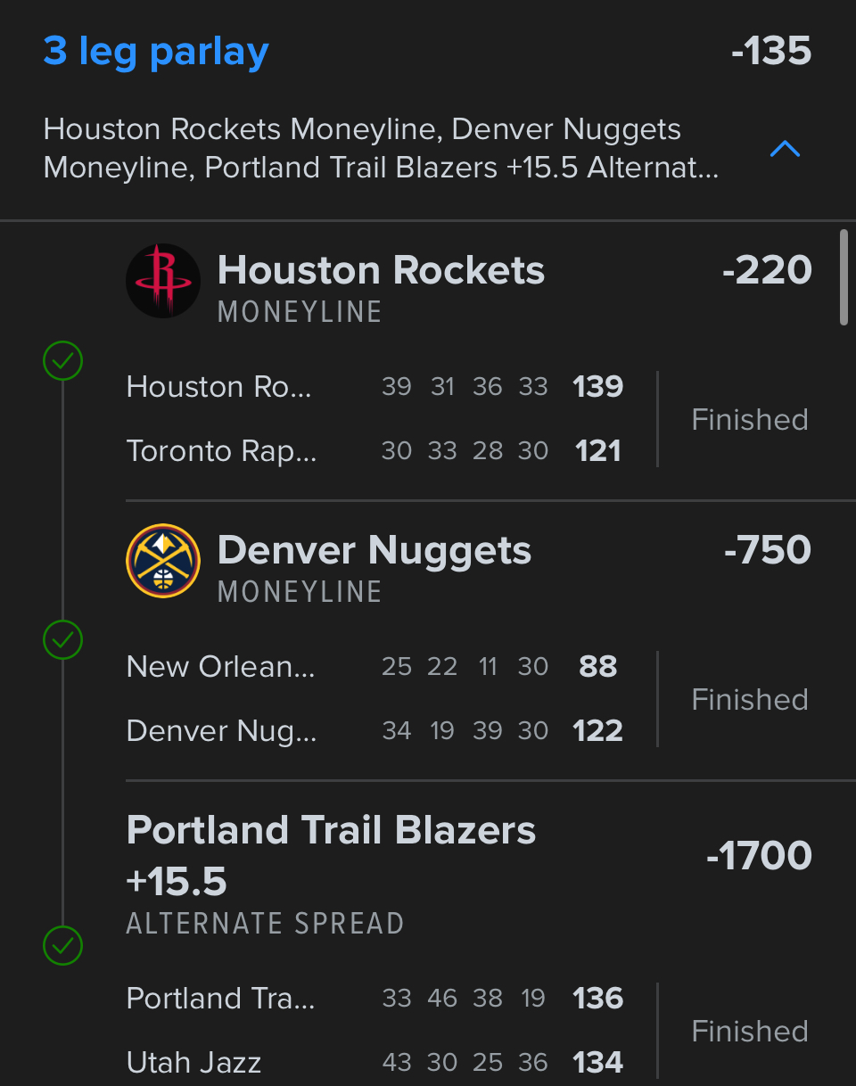Select the parlay legs summary text
The height and width of the screenshot is (1086, 856).
(x=381, y=148)
